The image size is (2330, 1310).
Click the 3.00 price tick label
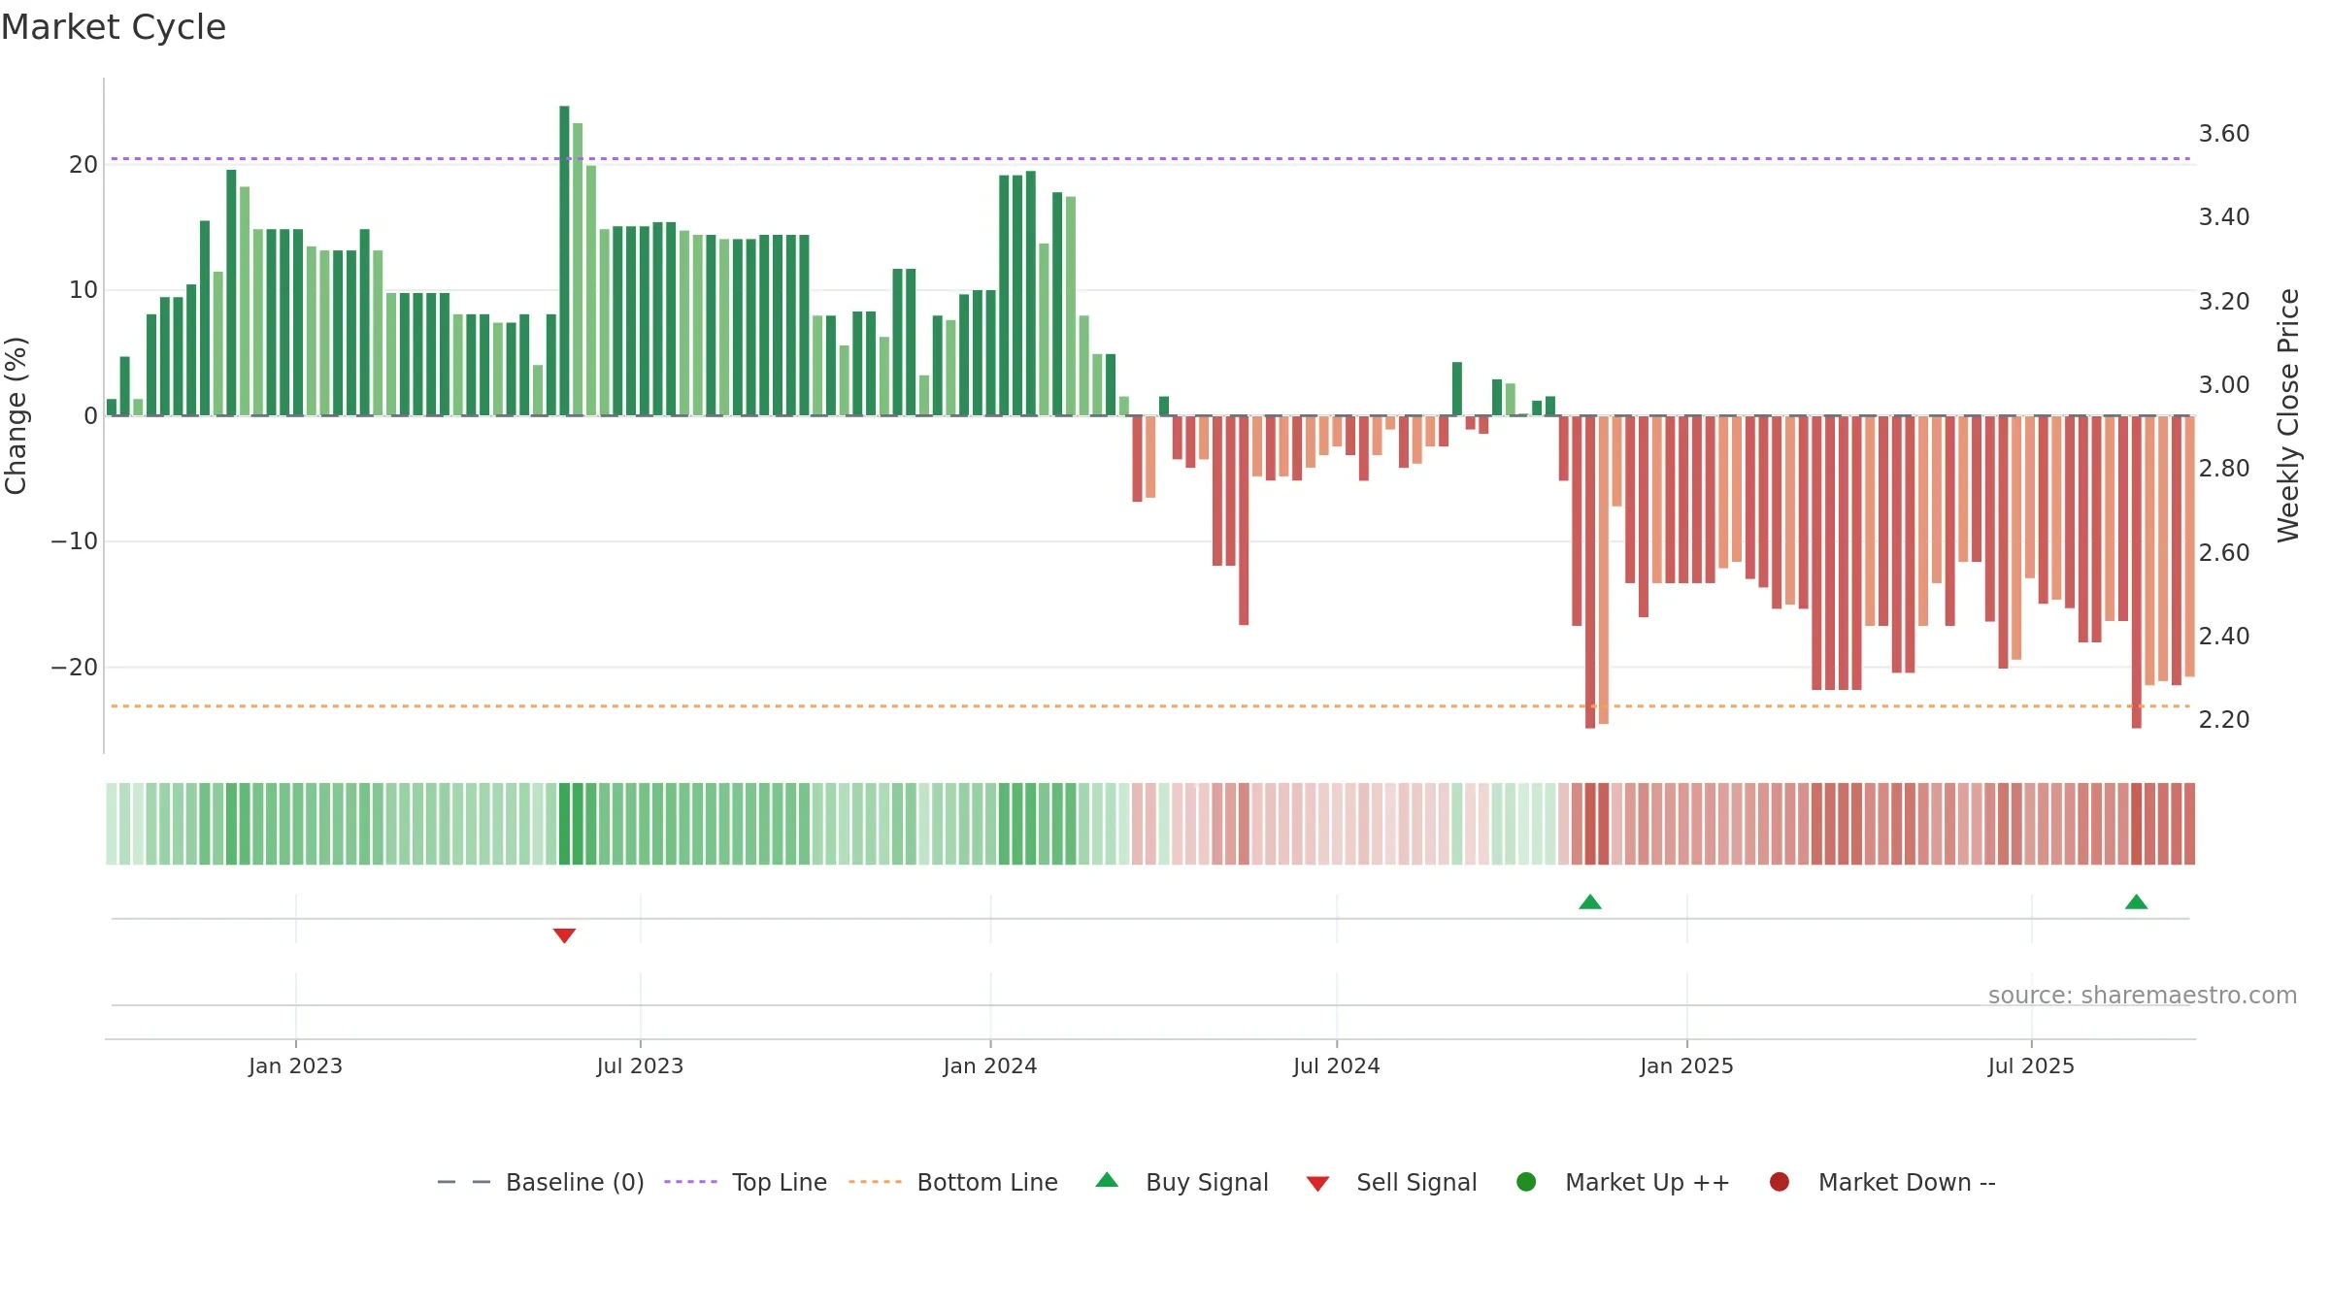pyautogui.click(x=2224, y=385)
